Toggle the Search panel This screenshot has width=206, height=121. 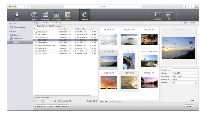(38, 23)
